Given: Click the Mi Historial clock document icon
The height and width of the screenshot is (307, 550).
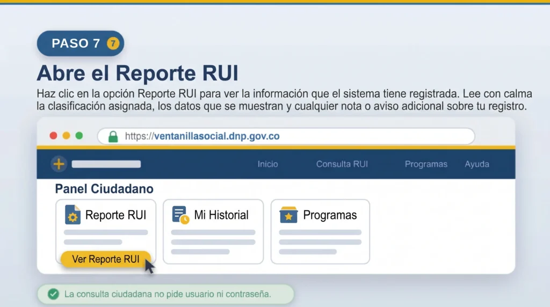Looking at the screenshot, I should [180, 215].
